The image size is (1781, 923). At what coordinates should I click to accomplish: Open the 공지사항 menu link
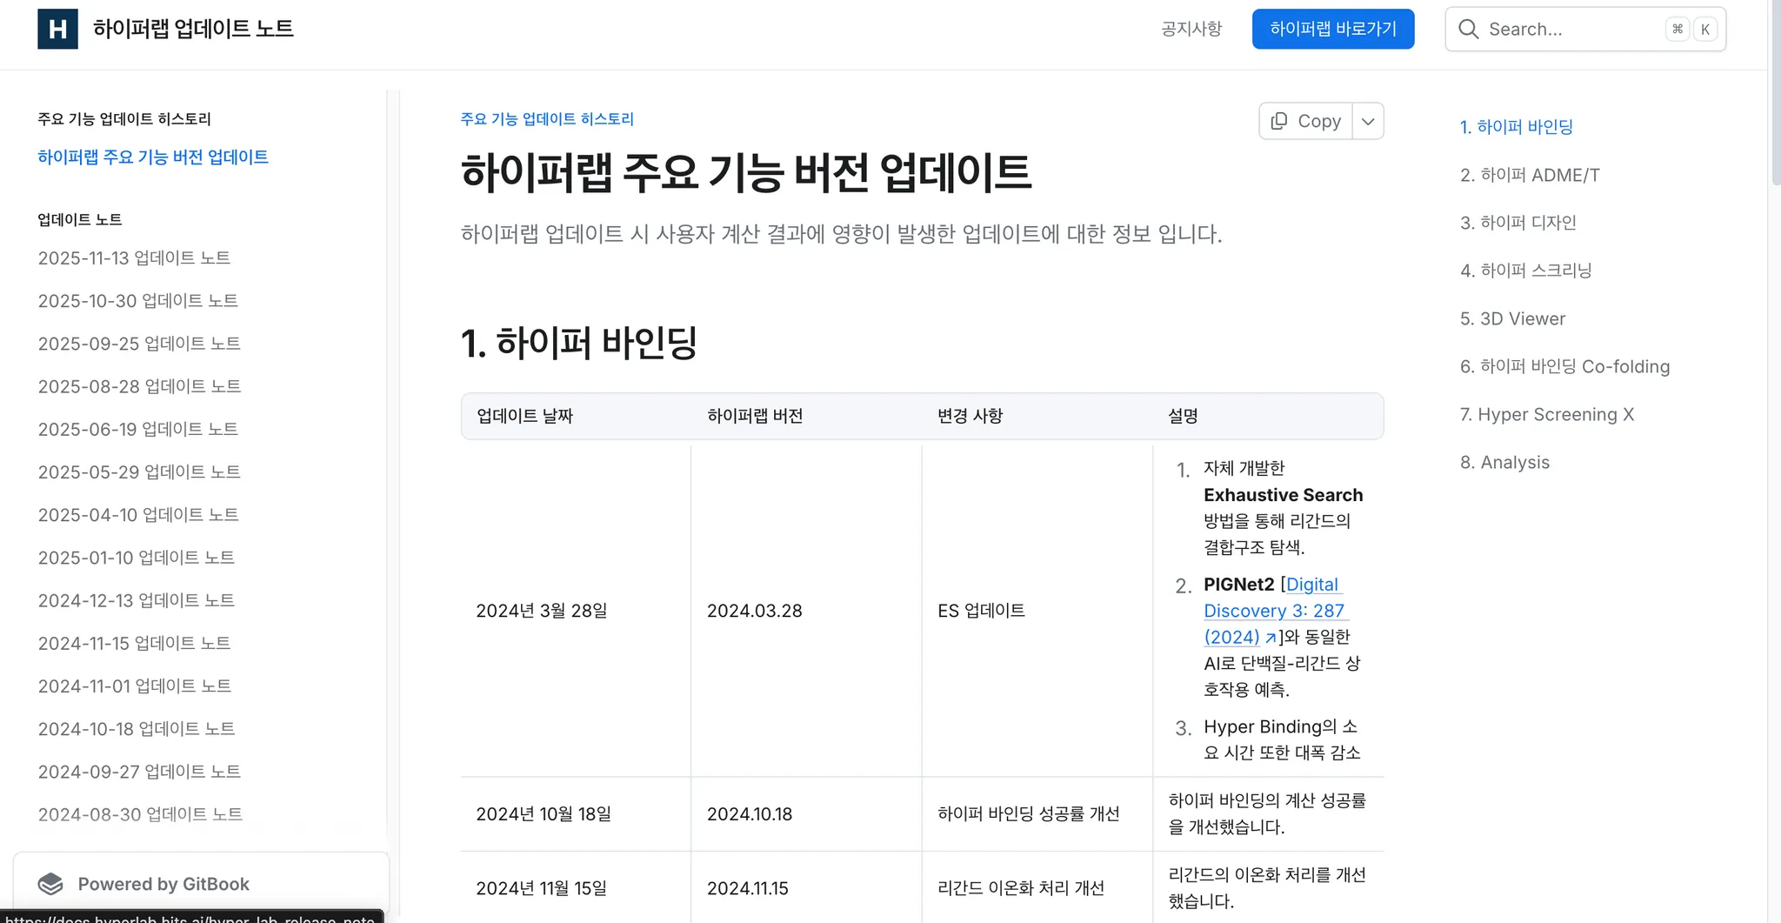(x=1191, y=29)
